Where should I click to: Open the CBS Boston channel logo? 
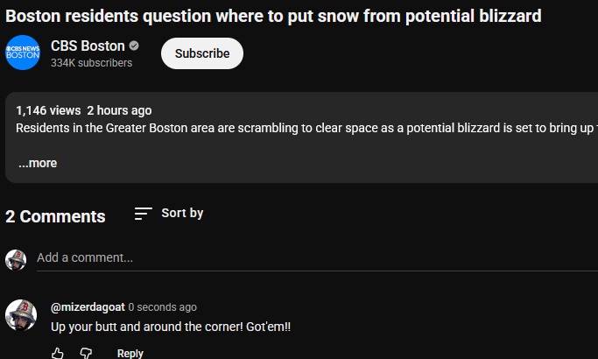click(x=23, y=53)
